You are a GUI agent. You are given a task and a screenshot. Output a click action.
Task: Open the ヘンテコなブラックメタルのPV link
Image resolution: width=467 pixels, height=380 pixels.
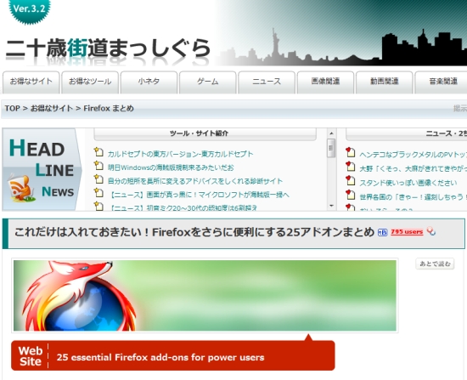414,155
